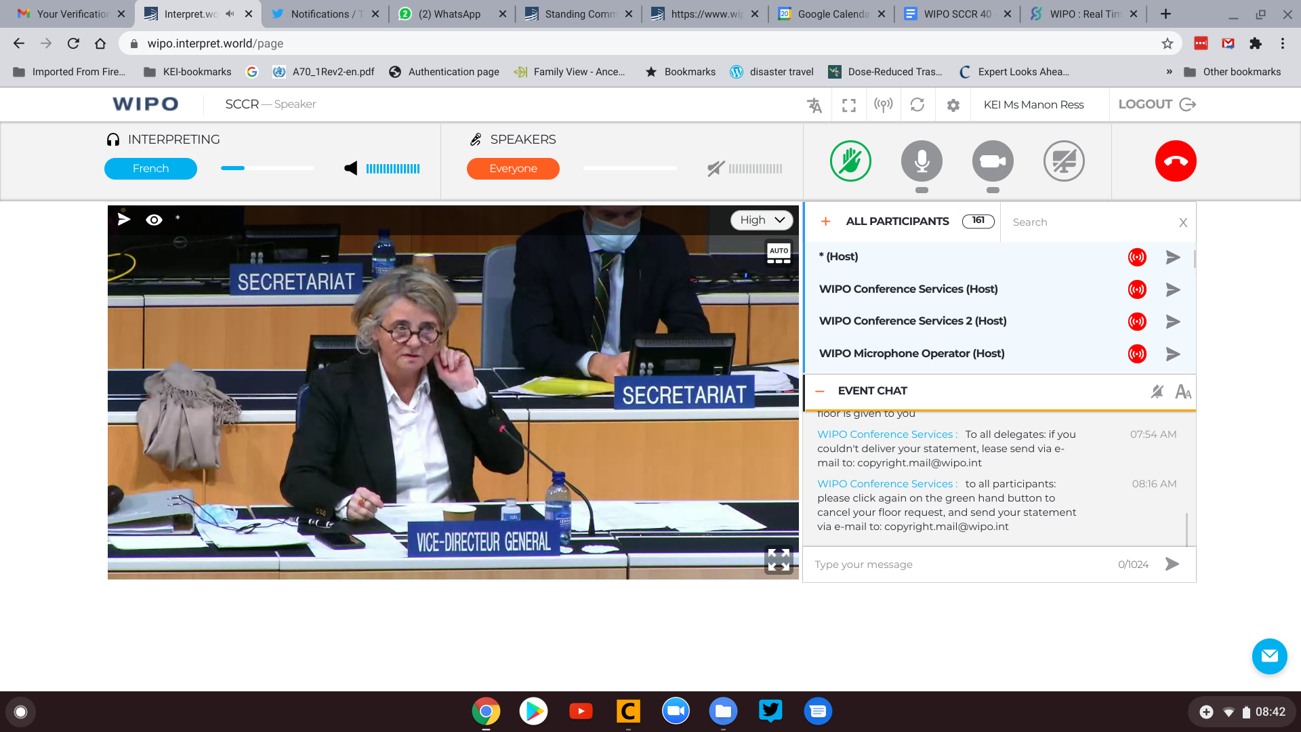
Task: Open the Other bookmarks folder
Action: tap(1232, 72)
